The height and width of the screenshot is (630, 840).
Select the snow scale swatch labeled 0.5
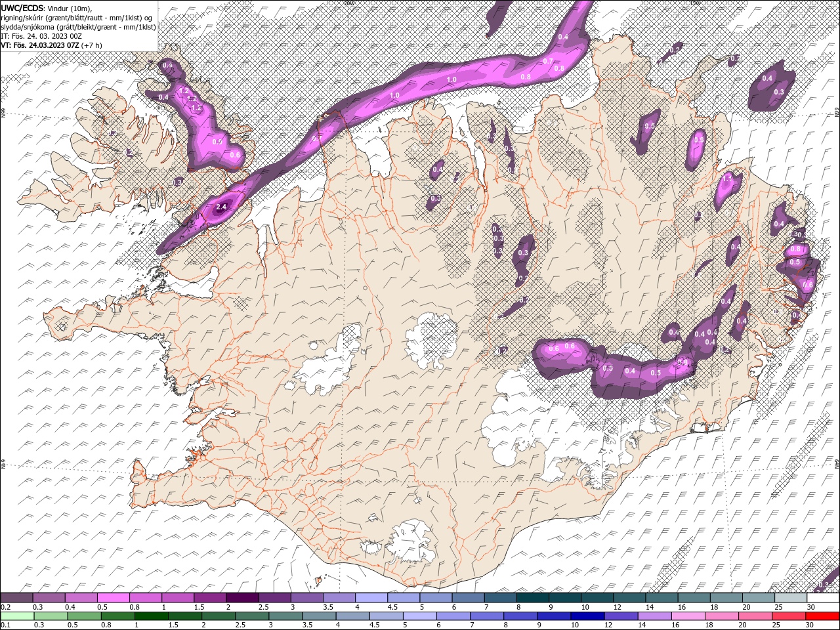(114, 598)
